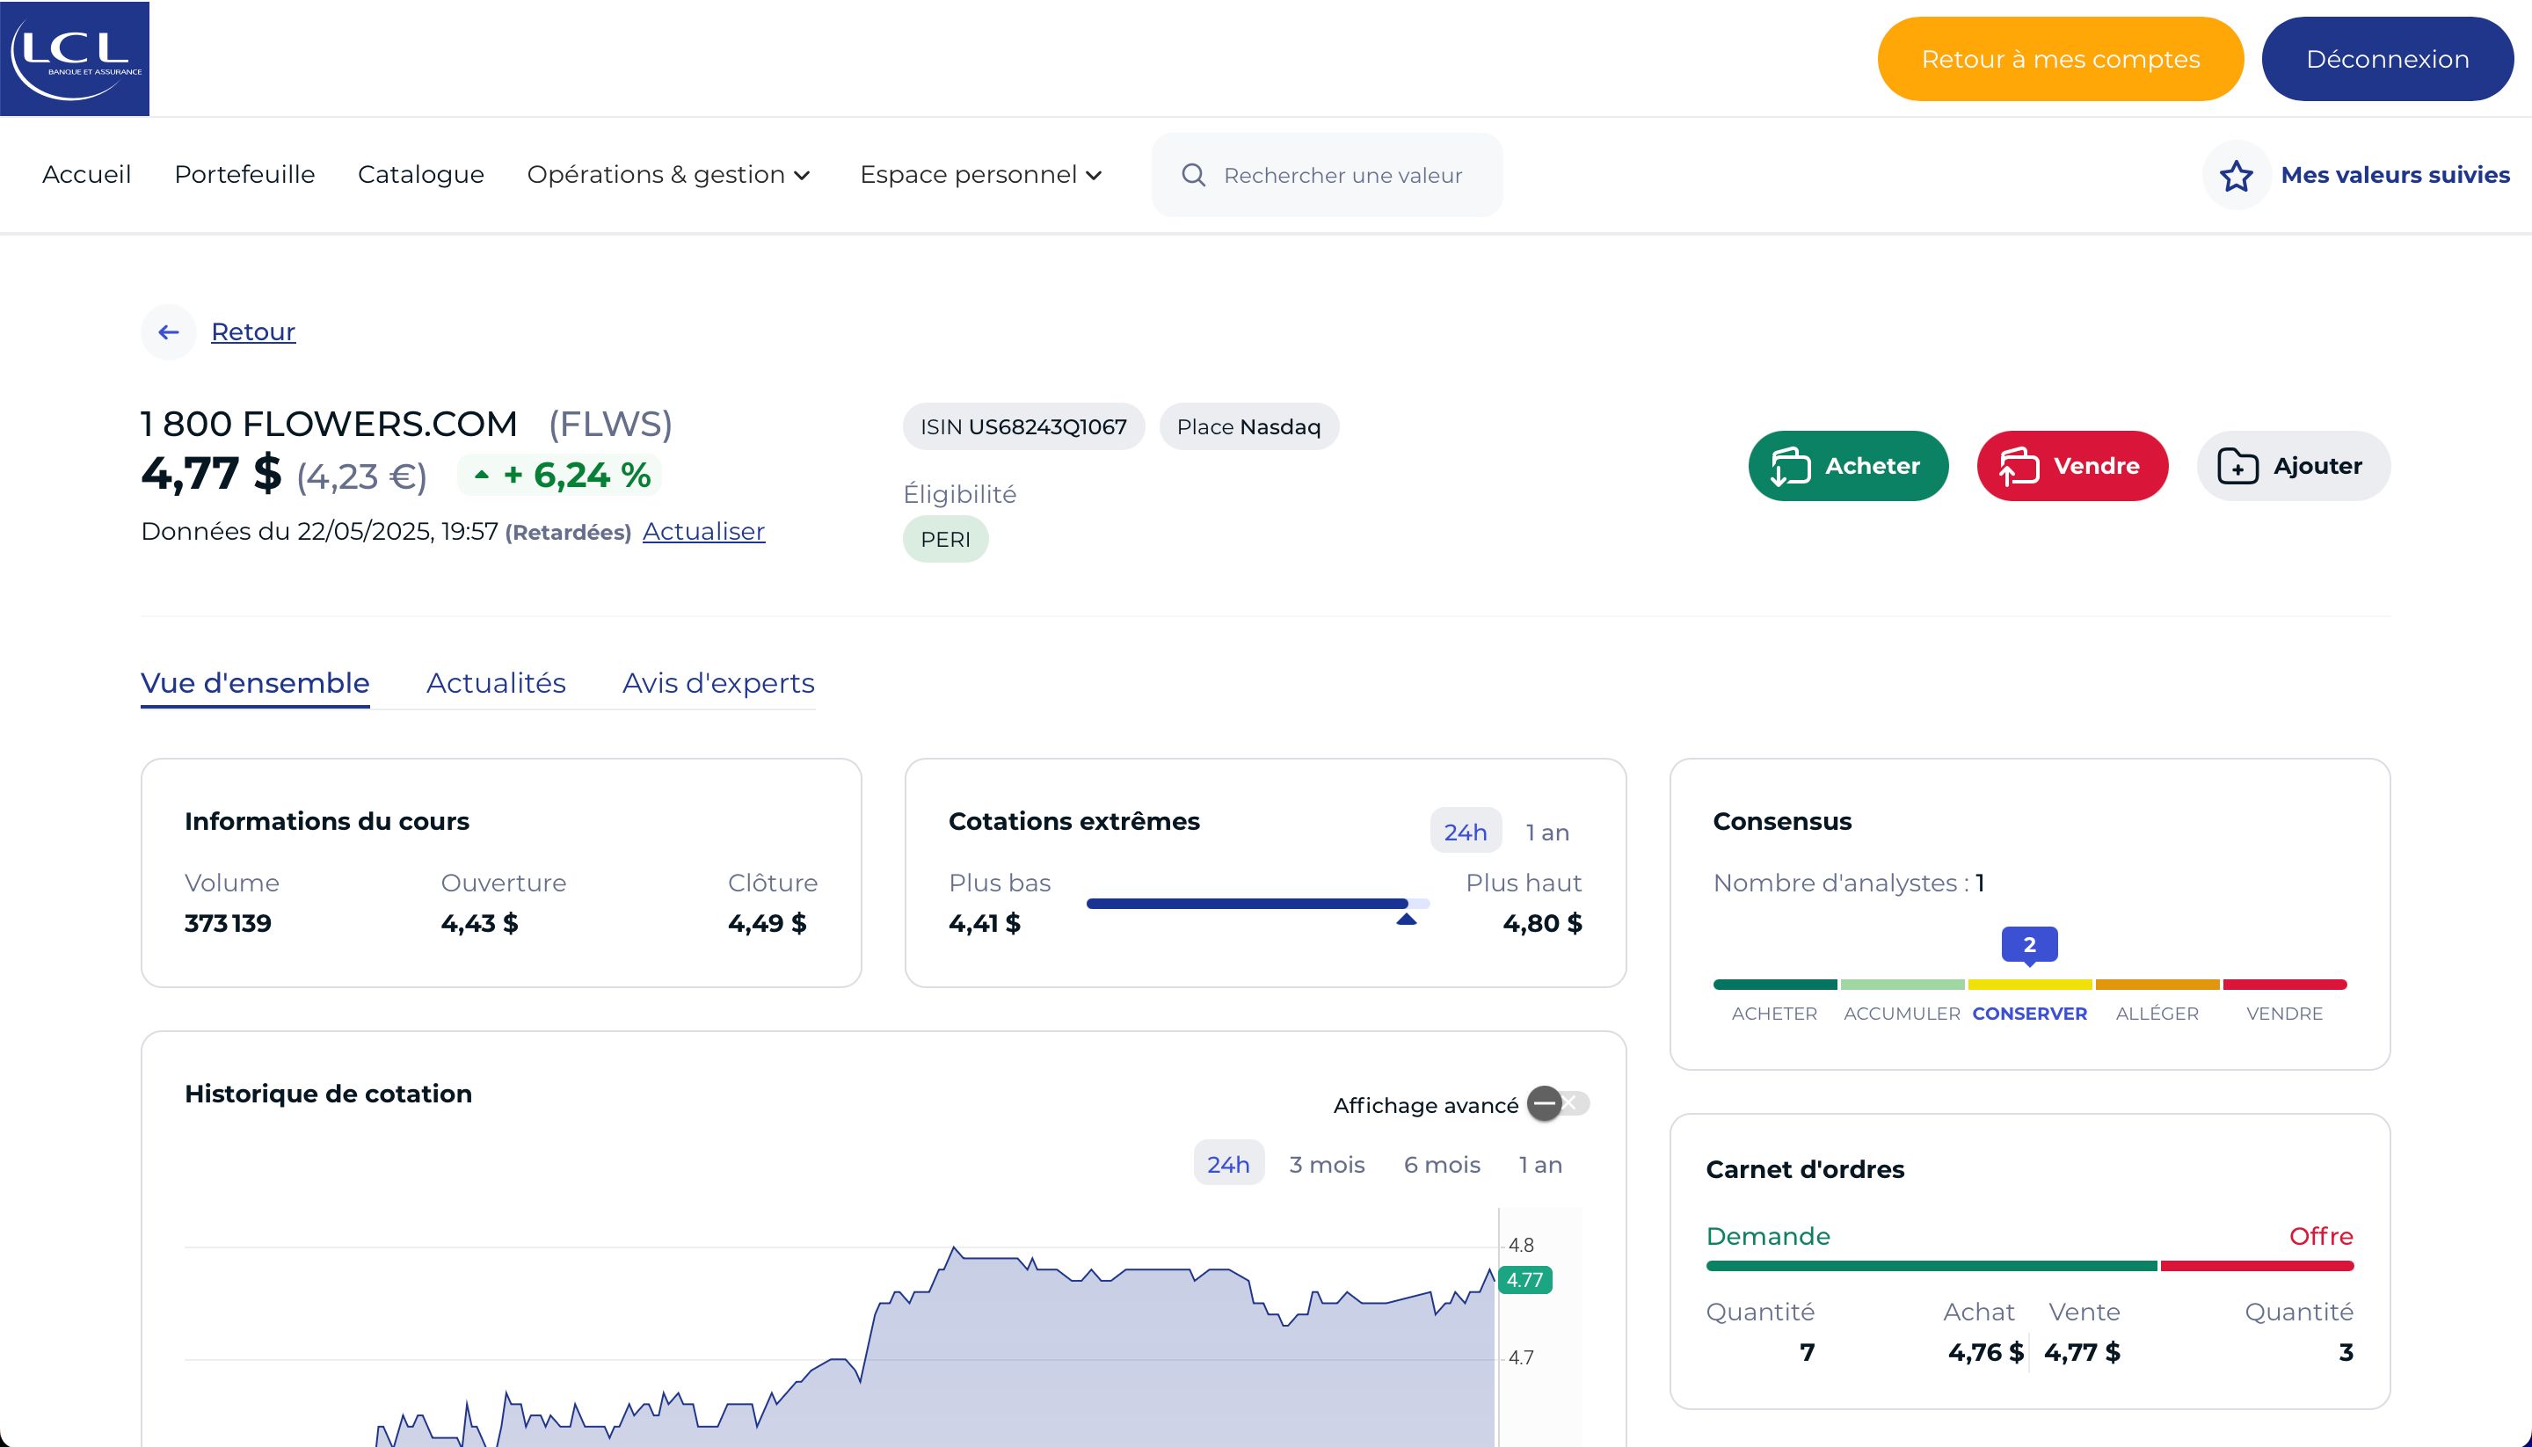Click the Plus bas value 4,41 $
This screenshot has height=1447, width=2532.
[984, 923]
